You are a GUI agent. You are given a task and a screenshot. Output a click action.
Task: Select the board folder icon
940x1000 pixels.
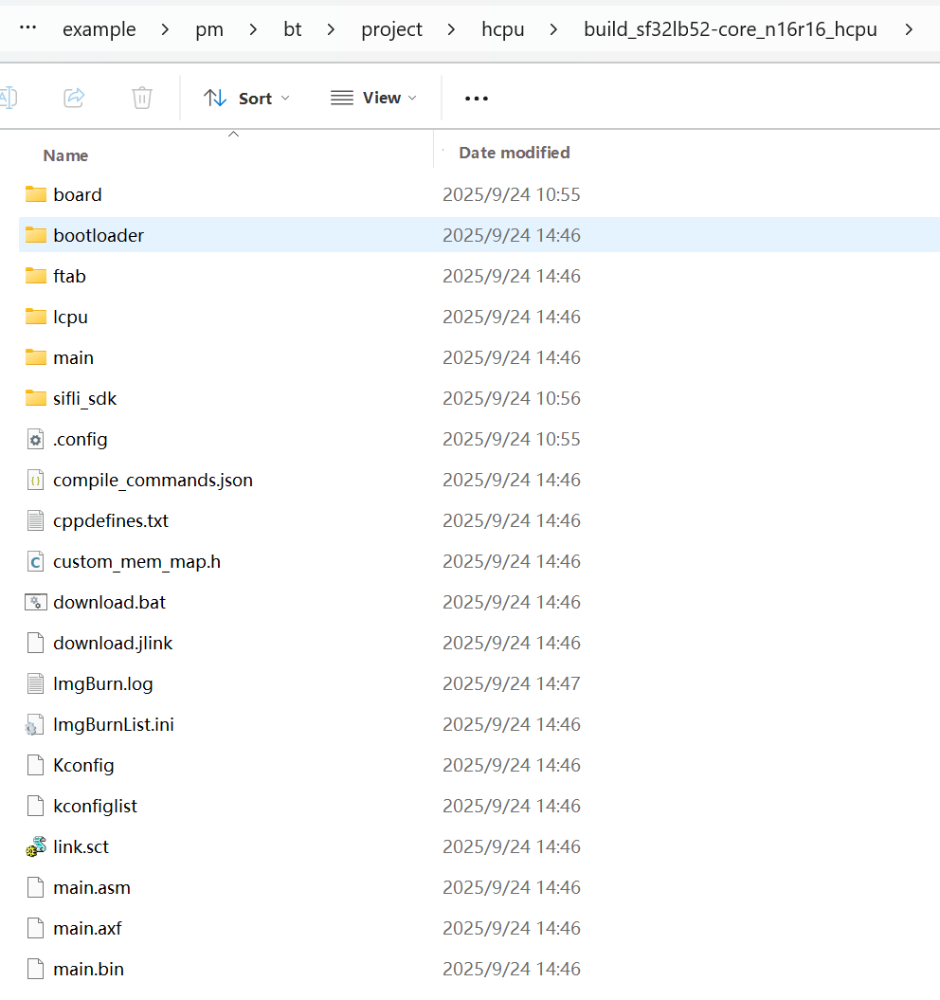click(x=36, y=194)
